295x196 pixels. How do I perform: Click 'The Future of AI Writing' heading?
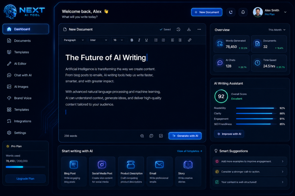coord(105,57)
